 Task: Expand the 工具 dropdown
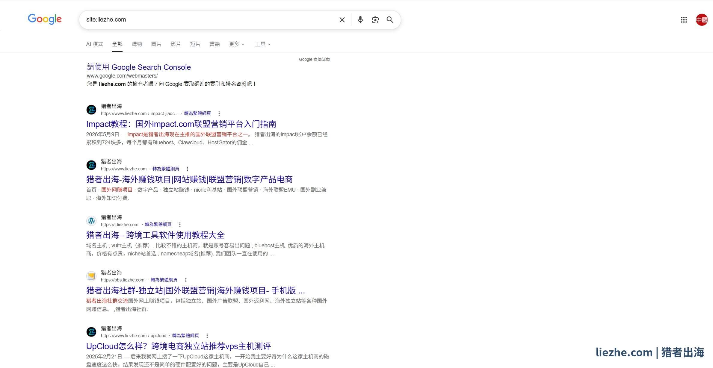(263, 44)
